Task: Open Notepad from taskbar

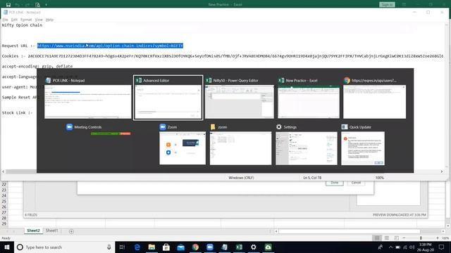Action: click(224, 247)
